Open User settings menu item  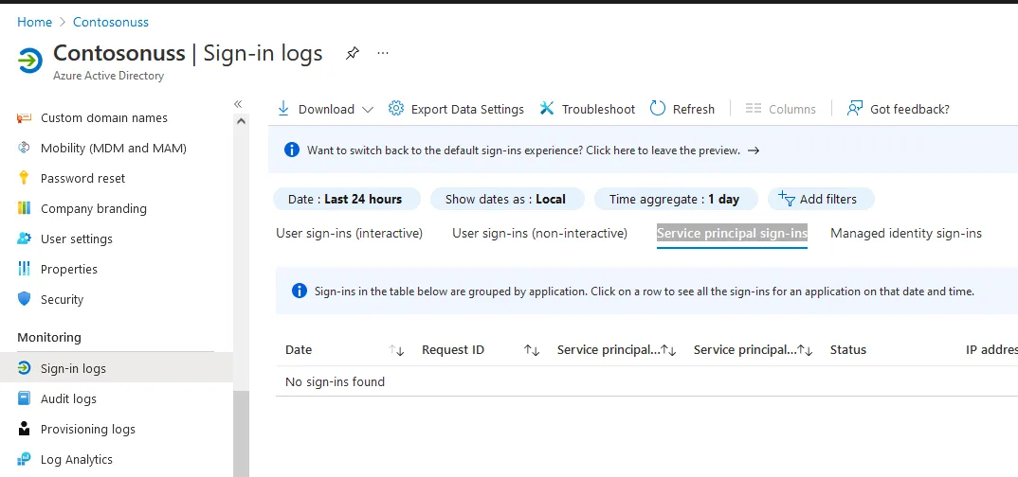77,239
